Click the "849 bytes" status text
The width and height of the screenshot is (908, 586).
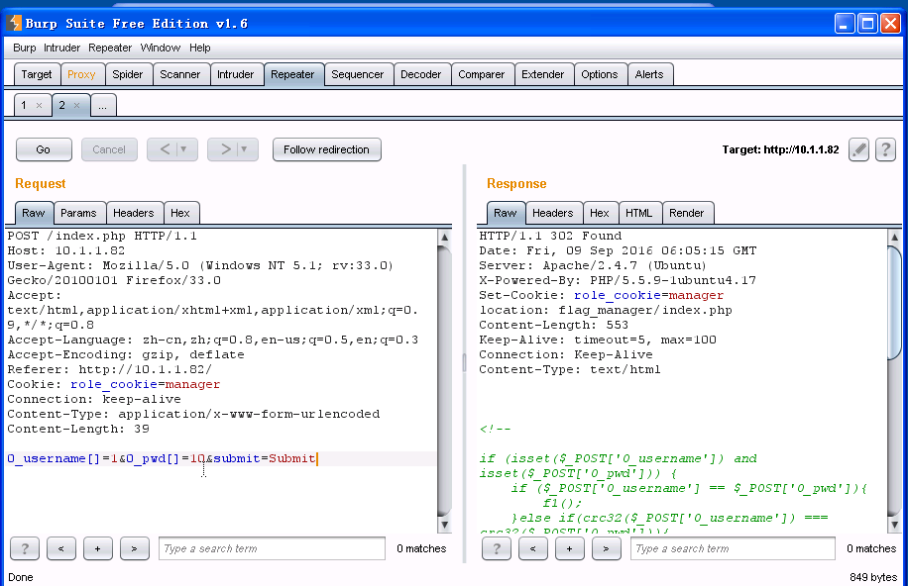click(x=873, y=577)
